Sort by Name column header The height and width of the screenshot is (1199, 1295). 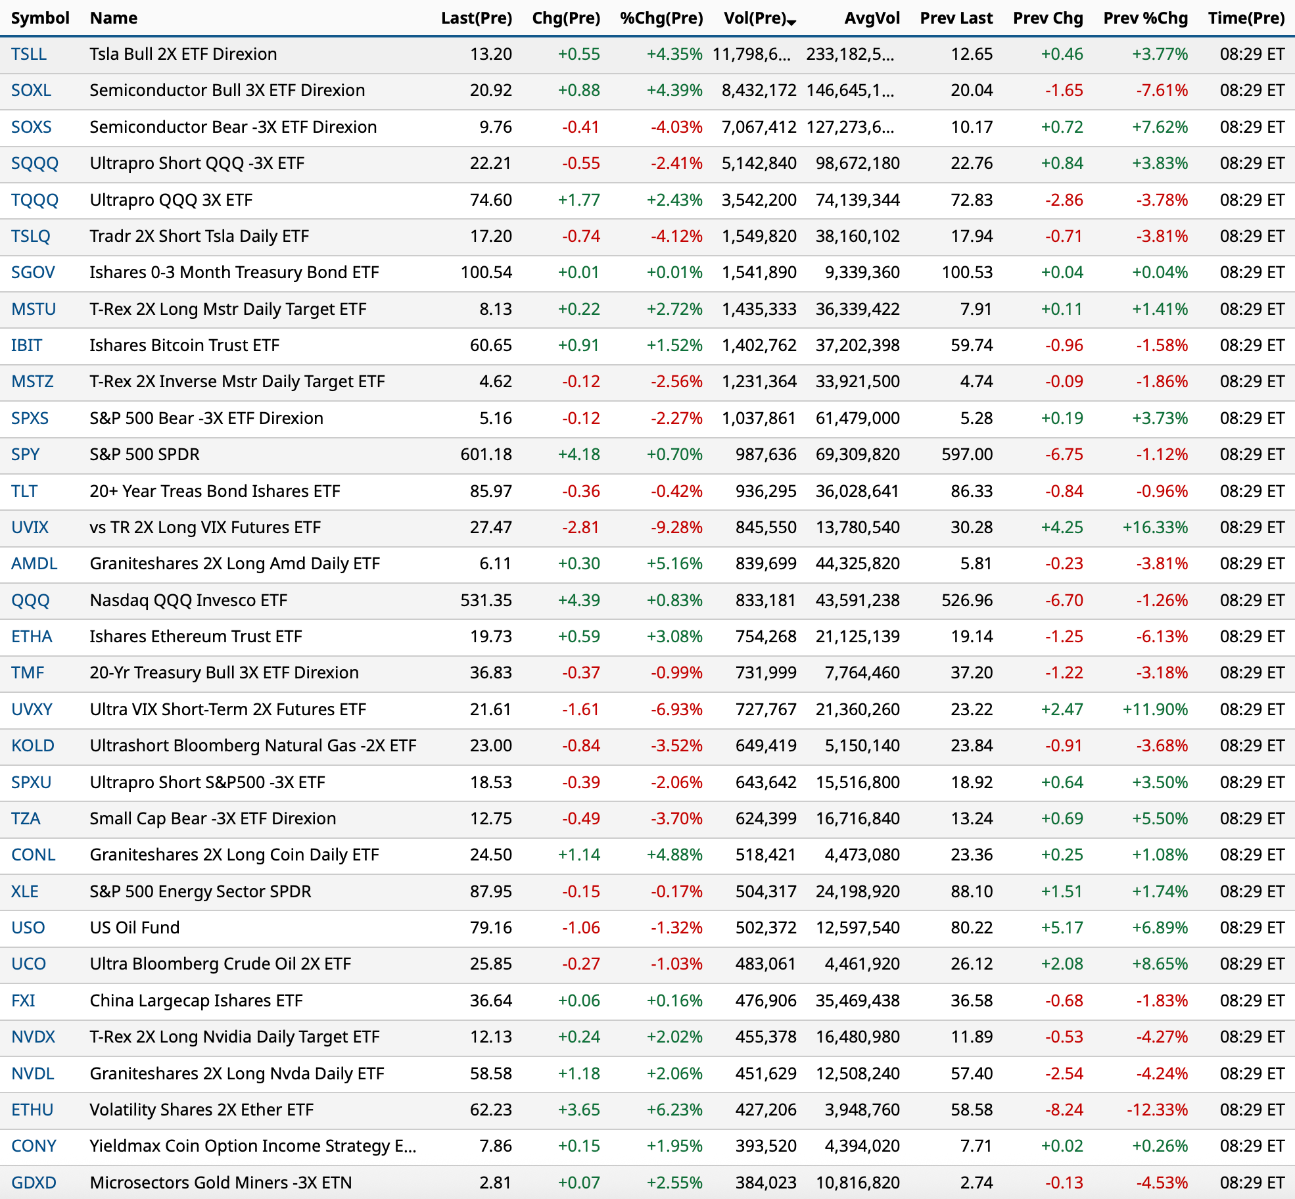tap(114, 18)
